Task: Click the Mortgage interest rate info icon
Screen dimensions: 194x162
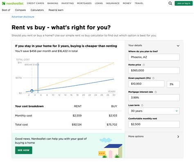Action: (156, 92)
